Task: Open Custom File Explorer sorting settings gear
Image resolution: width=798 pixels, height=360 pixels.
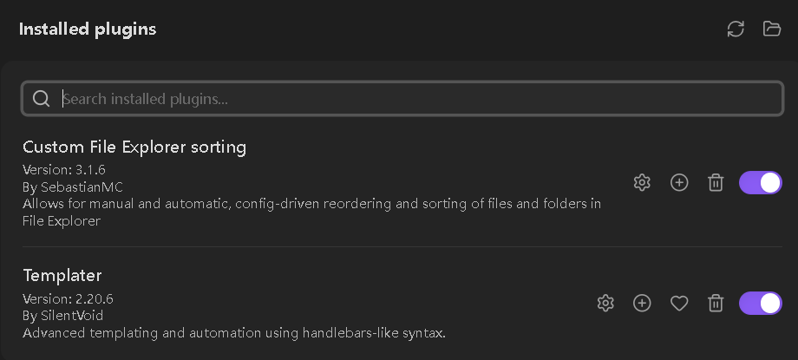Action: click(x=642, y=182)
